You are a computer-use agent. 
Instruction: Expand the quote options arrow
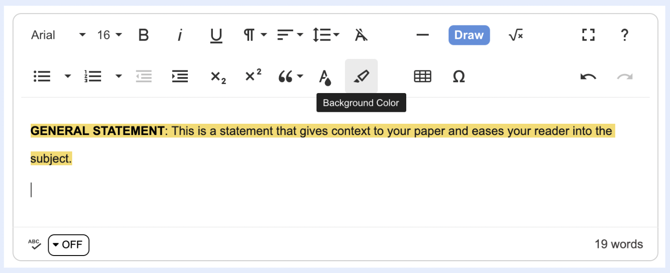coord(300,76)
